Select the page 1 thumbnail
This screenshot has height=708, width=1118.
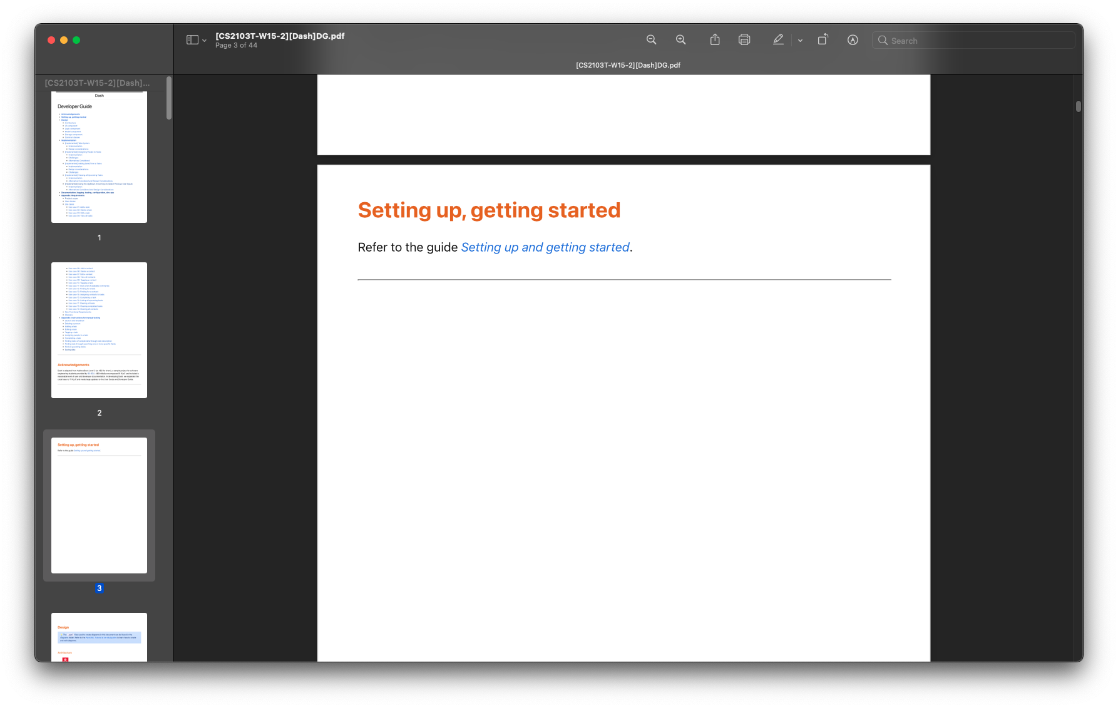[99, 156]
